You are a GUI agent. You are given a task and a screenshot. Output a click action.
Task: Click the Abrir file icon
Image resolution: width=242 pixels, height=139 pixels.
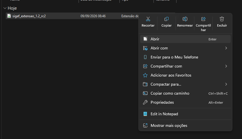click(x=145, y=39)
